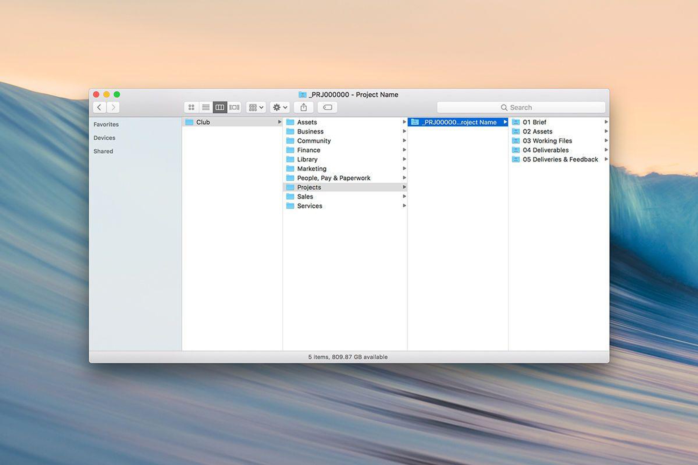
Task: Select the Finance folder
Action: pos(308,150)
